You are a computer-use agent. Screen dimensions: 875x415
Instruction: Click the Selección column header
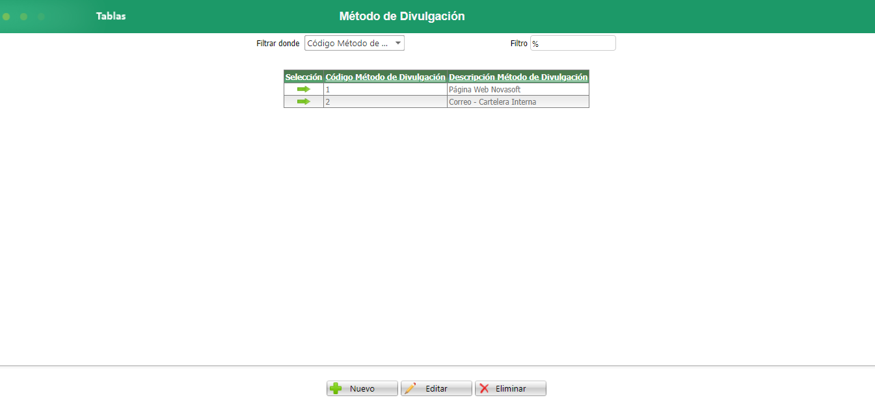303,77
